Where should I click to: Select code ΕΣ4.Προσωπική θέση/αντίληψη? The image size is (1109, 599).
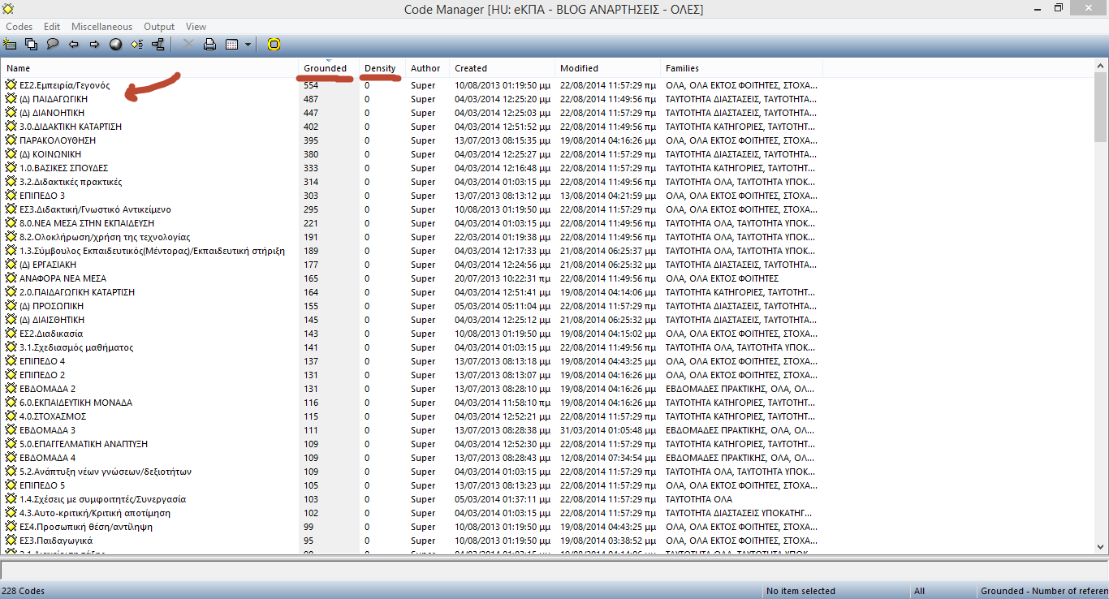click(x=86, y=527)
